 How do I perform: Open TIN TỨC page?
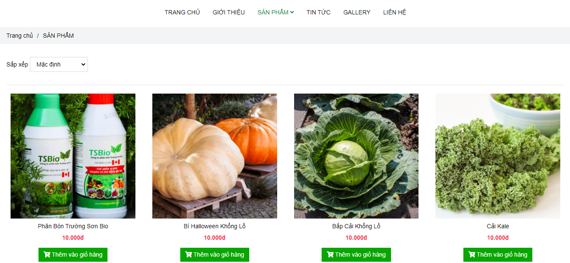point(318,12)
